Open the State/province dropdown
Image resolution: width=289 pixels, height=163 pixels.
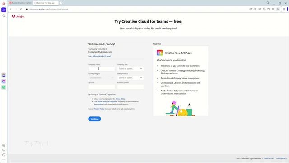131,77
